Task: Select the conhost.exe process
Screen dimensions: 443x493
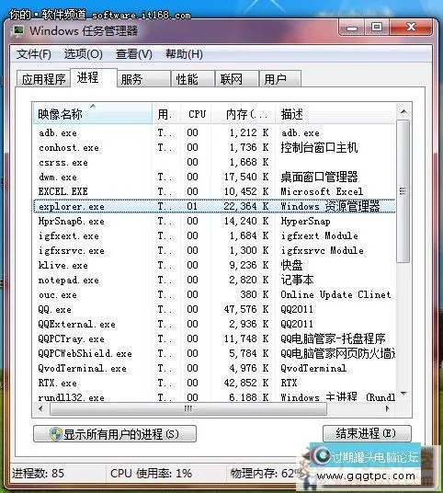Action: 214,147
